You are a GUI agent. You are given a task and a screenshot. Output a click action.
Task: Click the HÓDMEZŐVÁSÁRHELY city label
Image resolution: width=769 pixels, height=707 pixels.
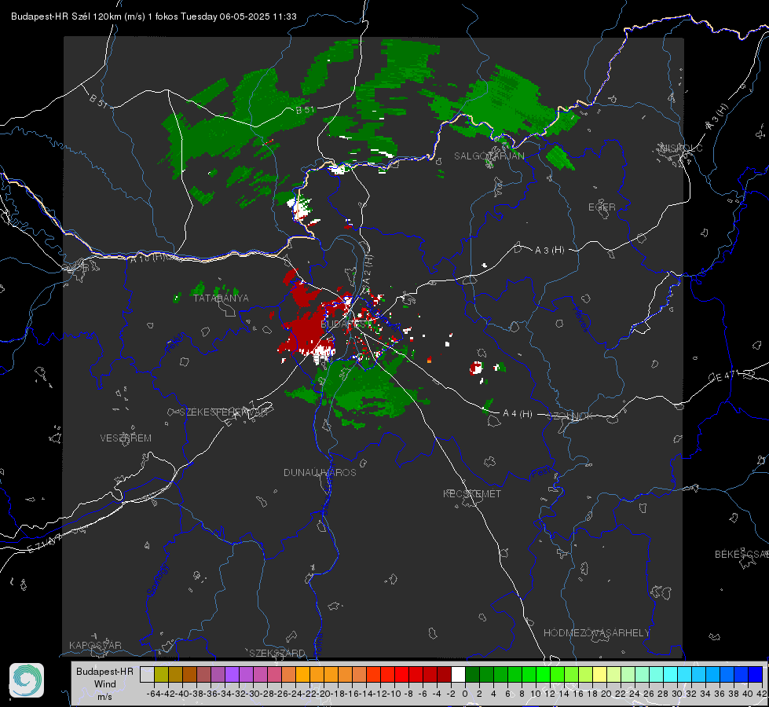tap(596, 633)
